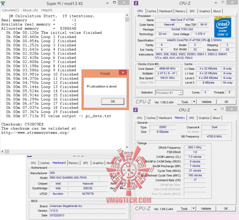Screen dimensions: 239x220
Task: Select the Graphics tab in upper CPU-Z window
Action: coord(204,11)
